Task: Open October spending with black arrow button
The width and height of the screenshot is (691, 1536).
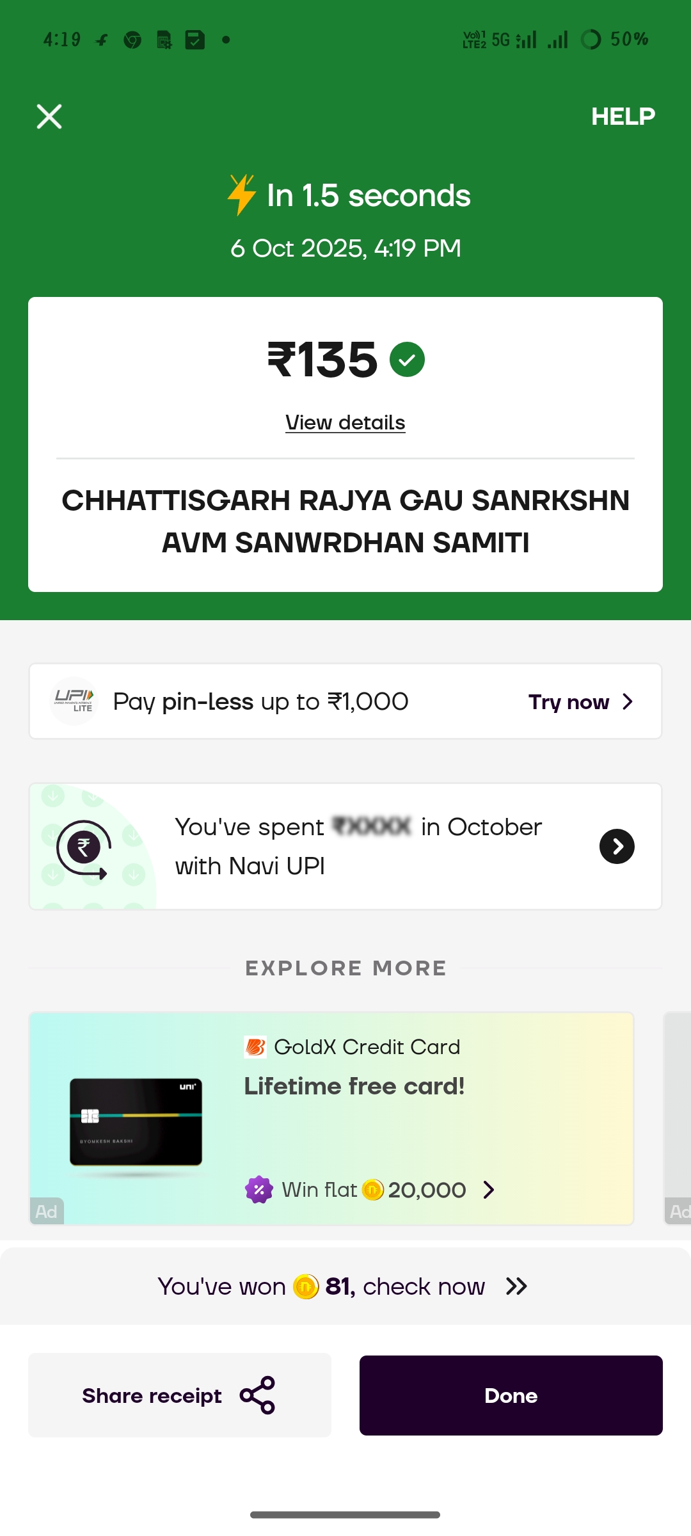Action: coord(617,846)
